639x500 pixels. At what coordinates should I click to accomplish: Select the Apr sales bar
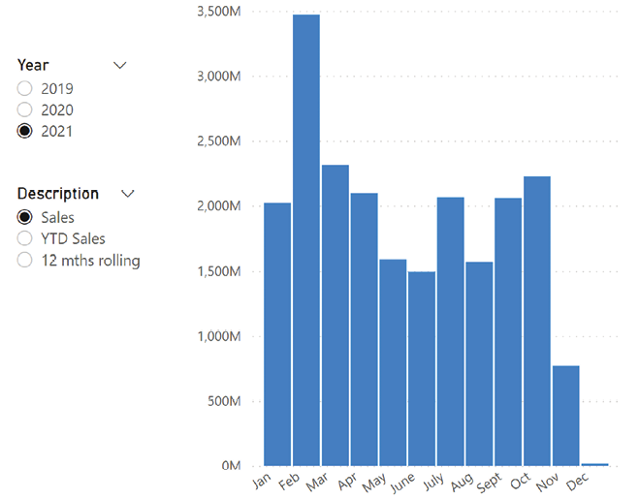pos(364,329)
